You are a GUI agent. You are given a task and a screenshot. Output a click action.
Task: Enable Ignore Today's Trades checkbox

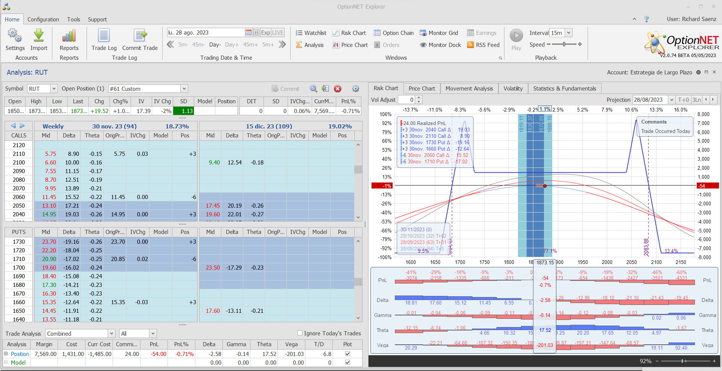[300, 333]
